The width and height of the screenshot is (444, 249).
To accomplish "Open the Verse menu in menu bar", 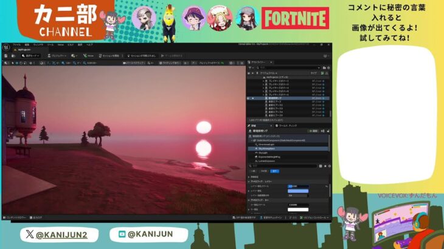I will 61,45.
